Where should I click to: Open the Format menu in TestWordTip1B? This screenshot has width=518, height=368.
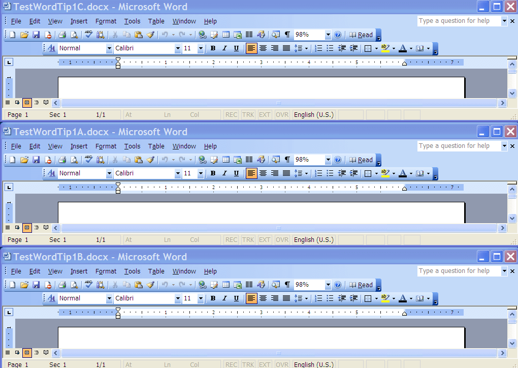click(106, 271)
